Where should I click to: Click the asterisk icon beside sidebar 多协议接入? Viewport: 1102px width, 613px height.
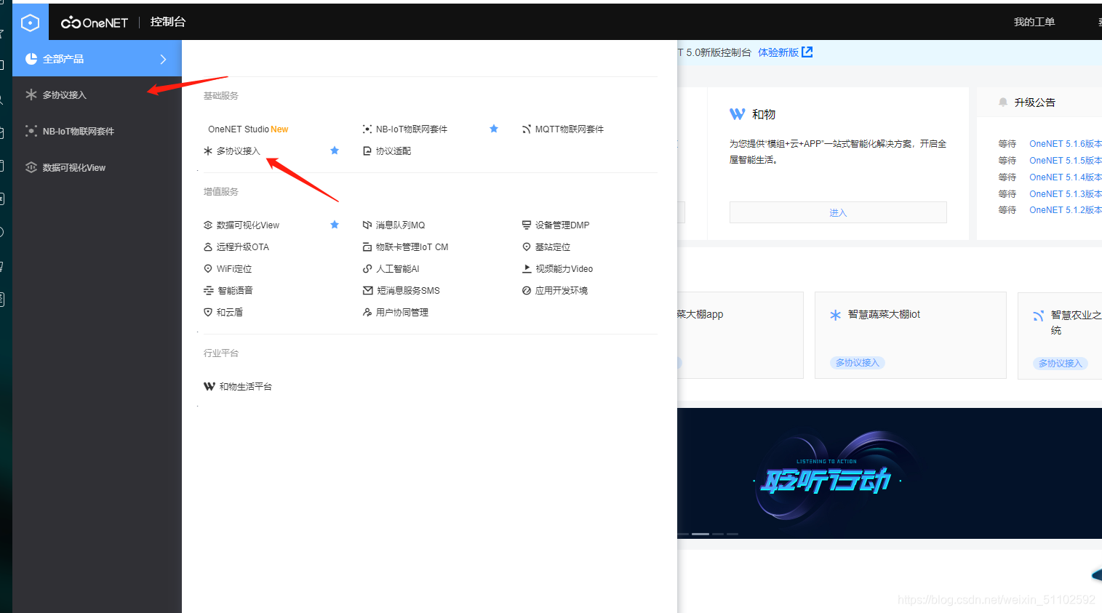(x=31, y=95)
